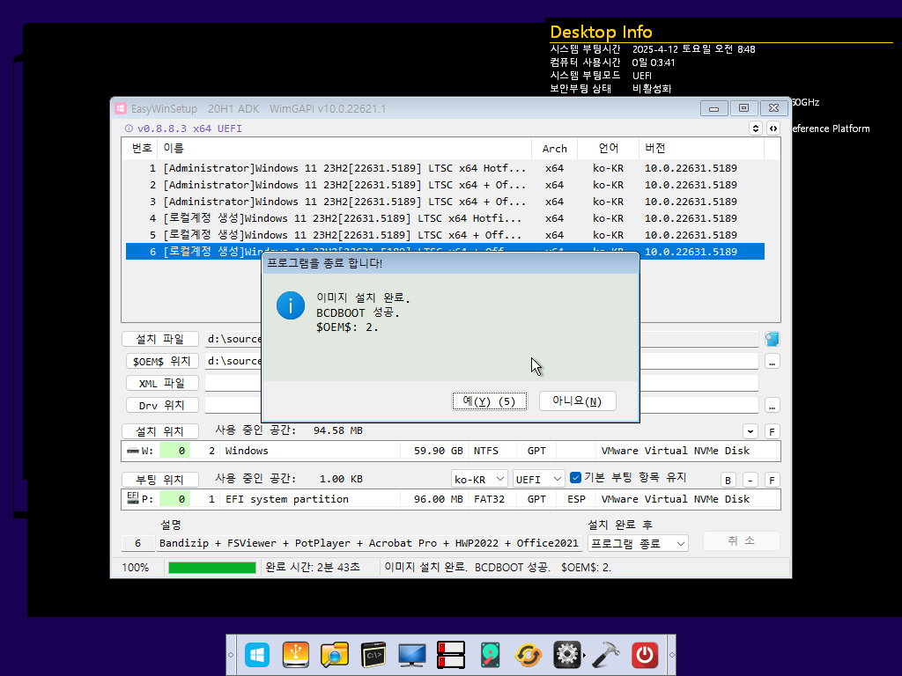Screen dimensions: 902x676
Task: Click the disk icon beside W: drive
Action: click(x=133, y=451)
